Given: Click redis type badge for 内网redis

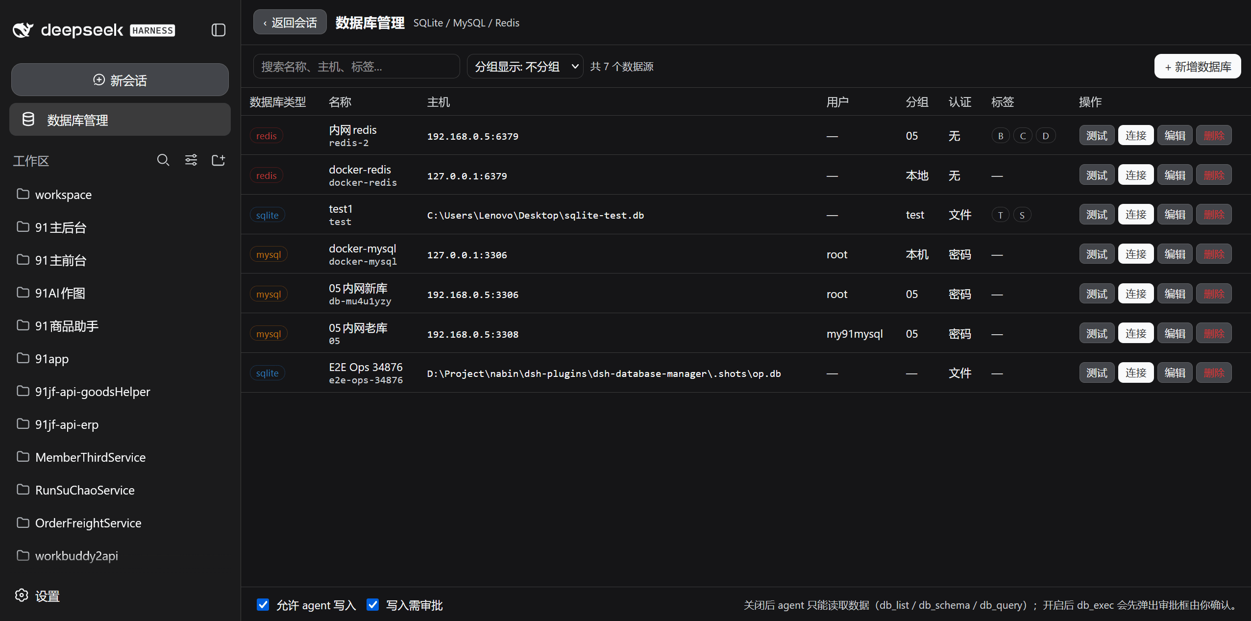Looking at the screenshot, I should pyautogui.click(x=267, y=136).
